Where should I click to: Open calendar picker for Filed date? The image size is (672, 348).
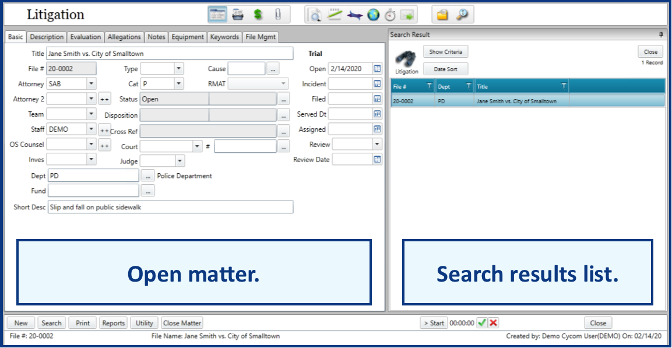click(377, 99)
